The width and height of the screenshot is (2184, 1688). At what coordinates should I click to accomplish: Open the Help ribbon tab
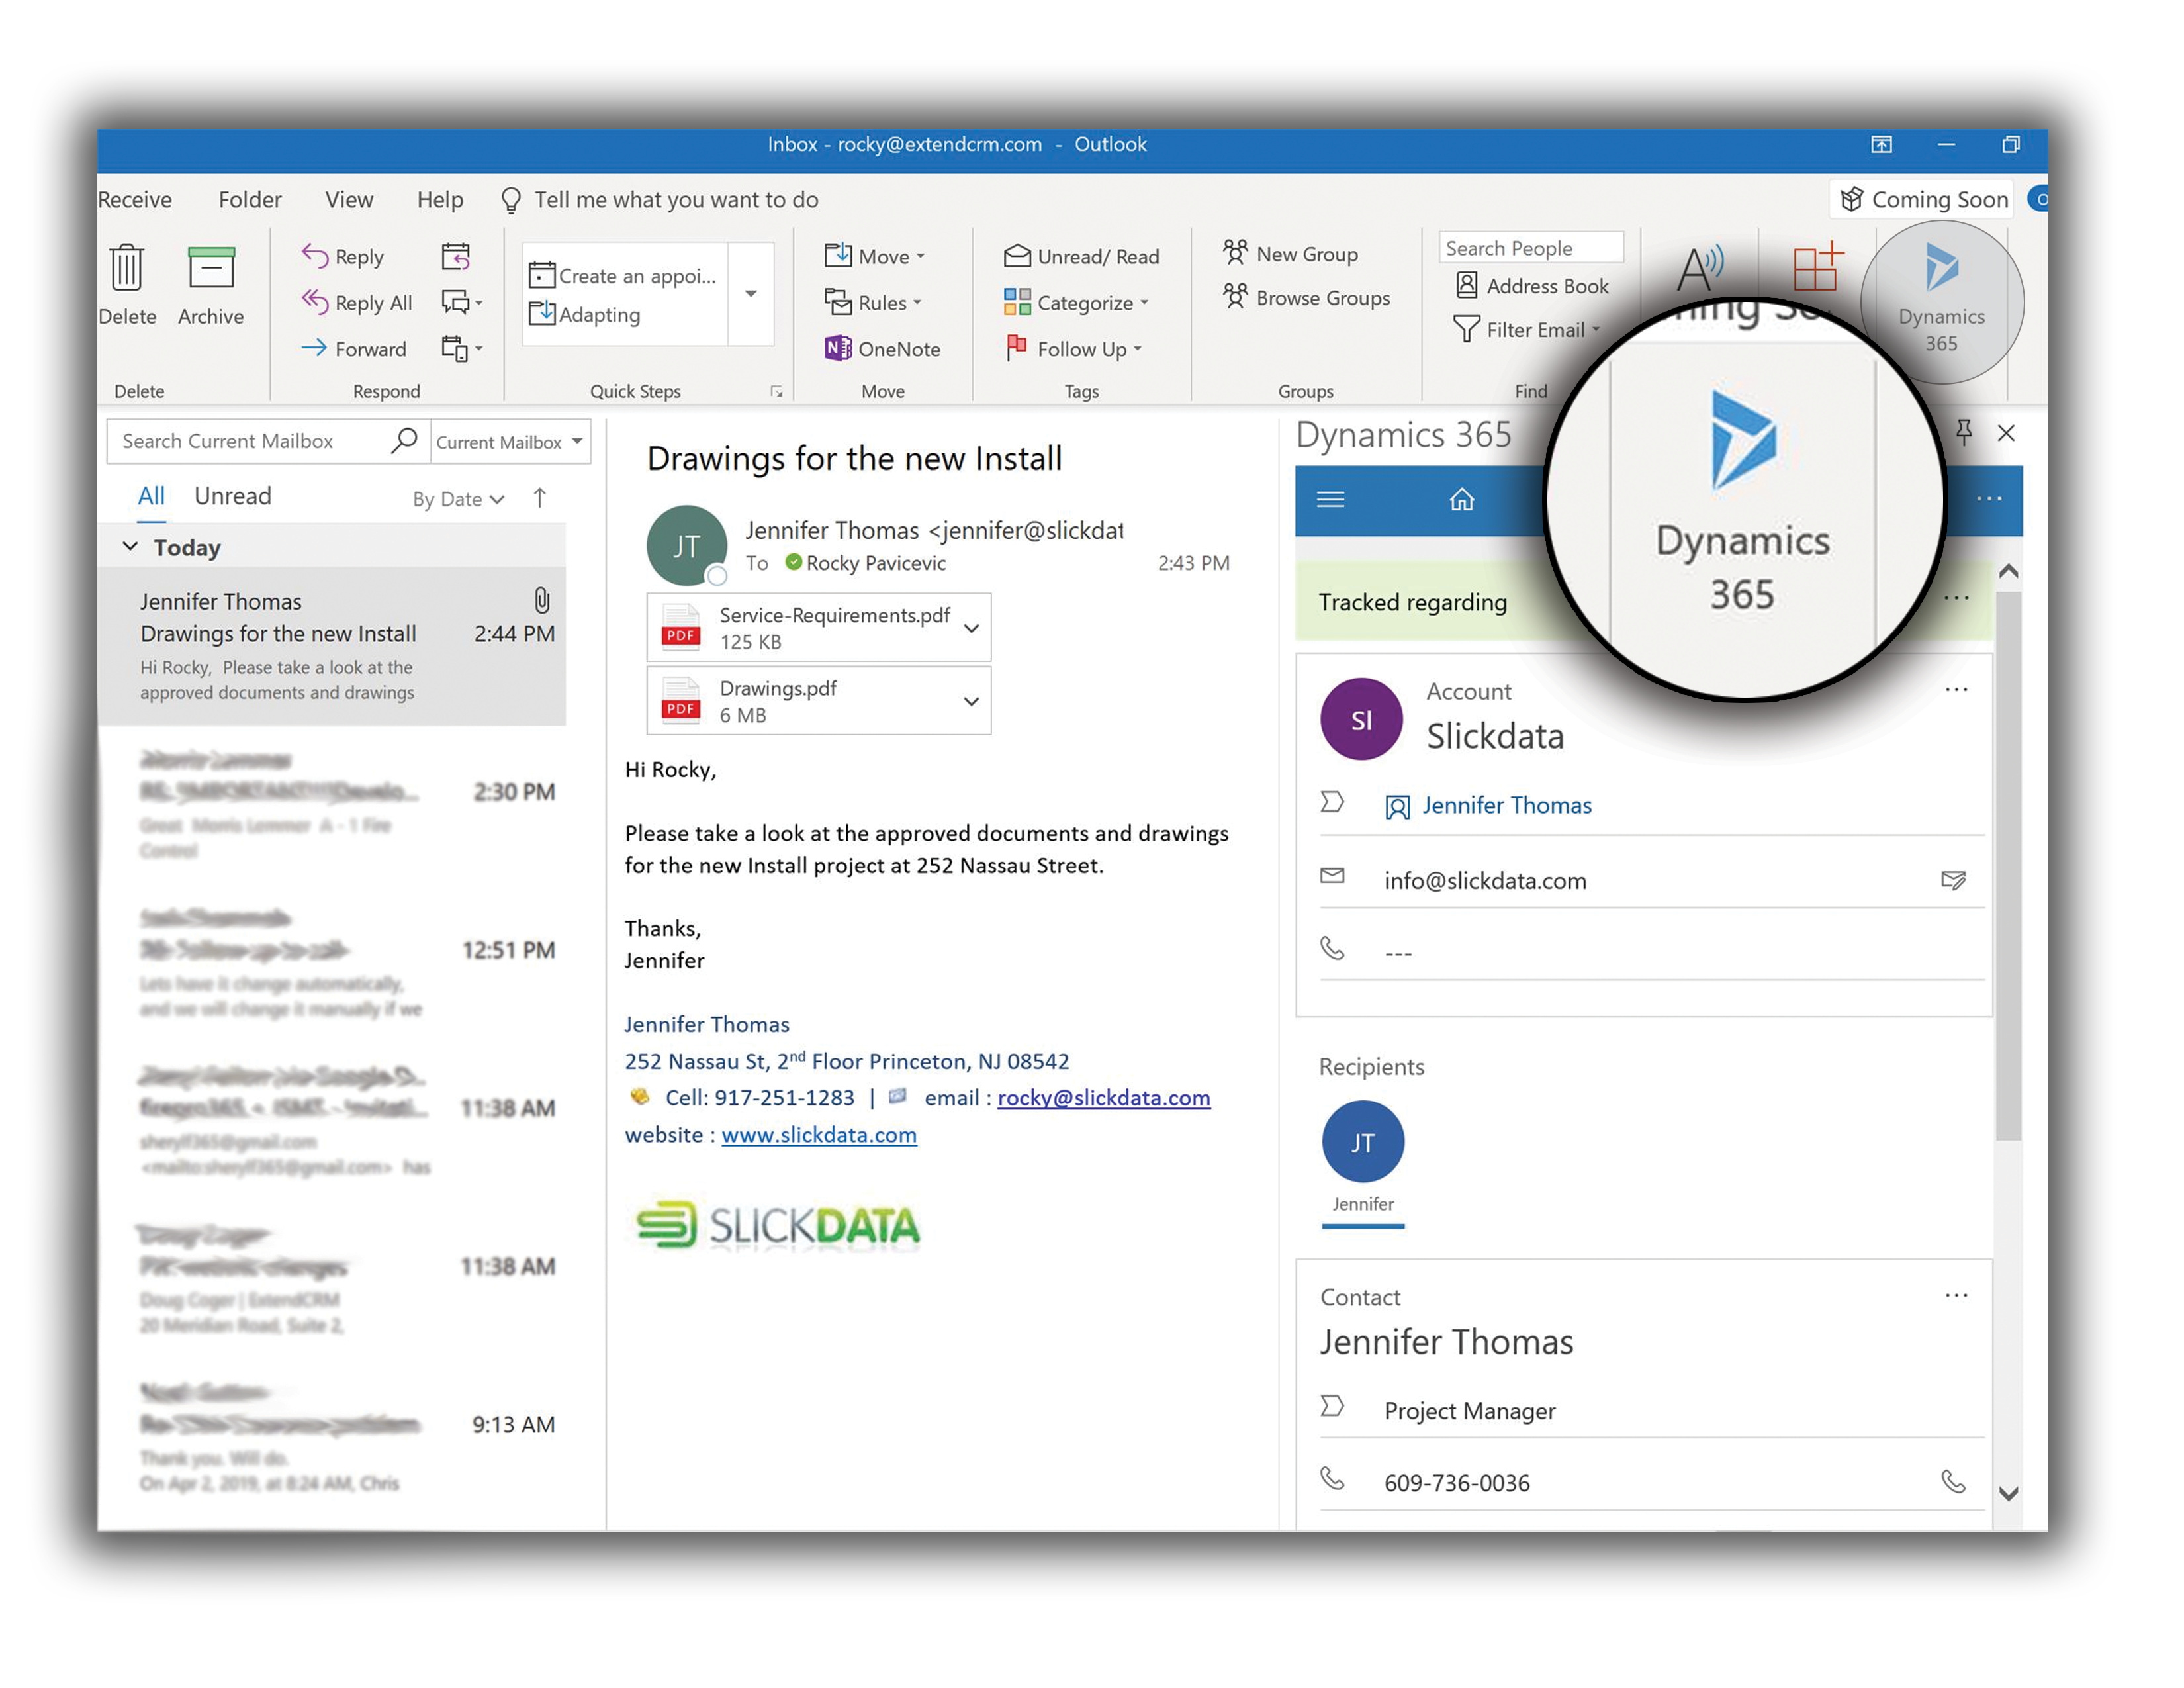click(440, 200)
